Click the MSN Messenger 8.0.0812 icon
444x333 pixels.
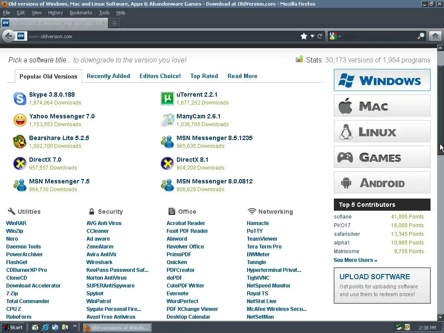coord(167,185)
